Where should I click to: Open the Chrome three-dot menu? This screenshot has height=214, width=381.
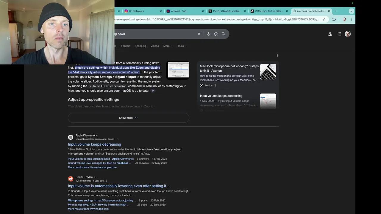point(351,19)
